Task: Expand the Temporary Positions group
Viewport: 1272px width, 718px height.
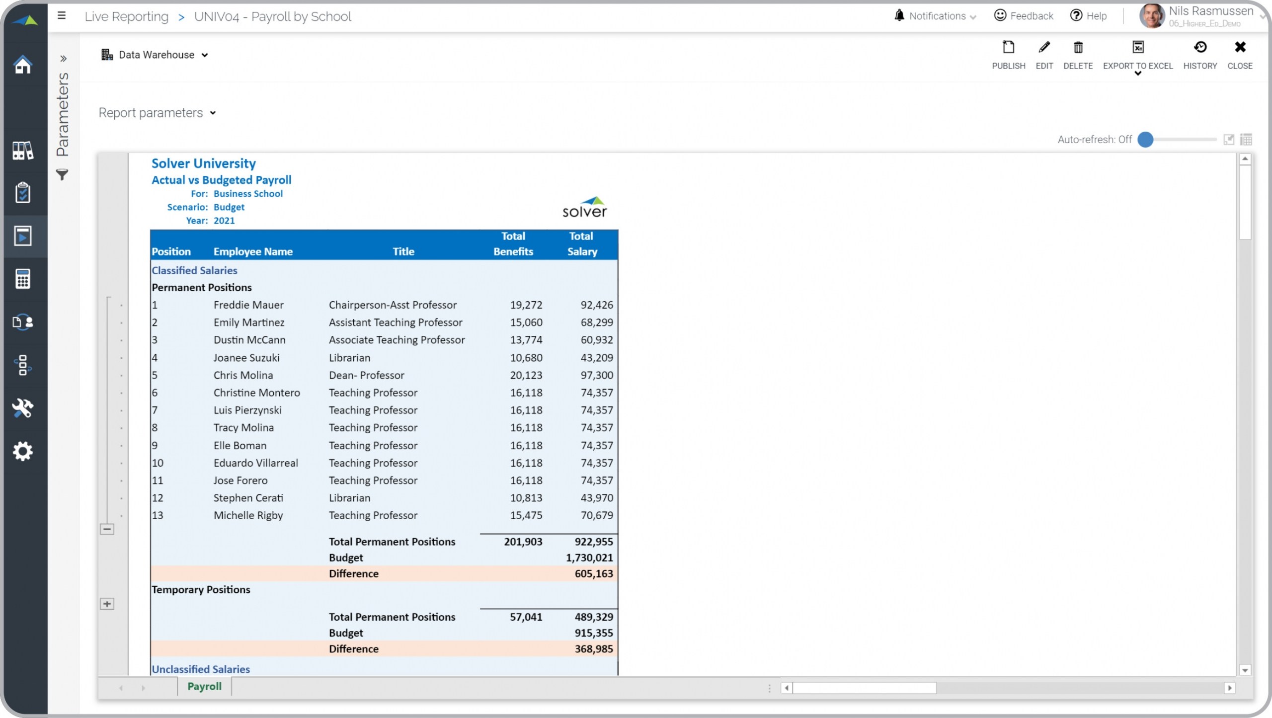Action: click(x=107, y=604)
